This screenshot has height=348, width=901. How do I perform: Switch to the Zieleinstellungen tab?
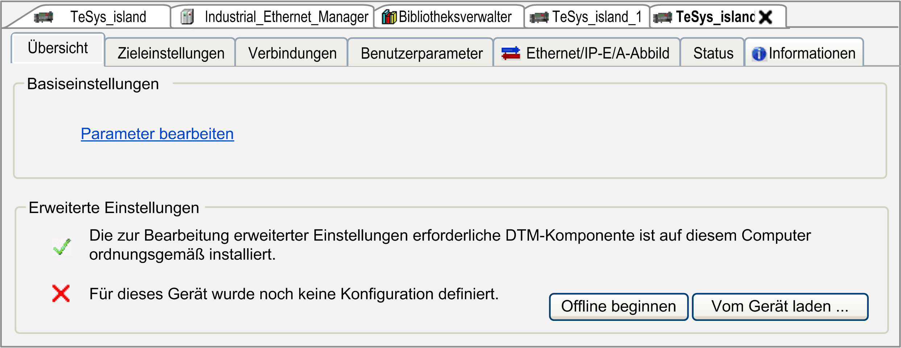(x=171, y=53)
